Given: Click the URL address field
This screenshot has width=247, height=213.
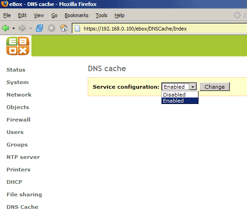Looking at the screenshot, I should coord(159,29).
